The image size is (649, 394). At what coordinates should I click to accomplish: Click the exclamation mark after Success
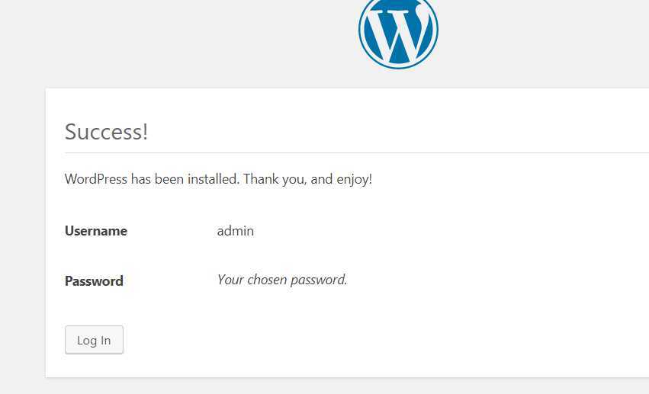(x=145, y=132)
